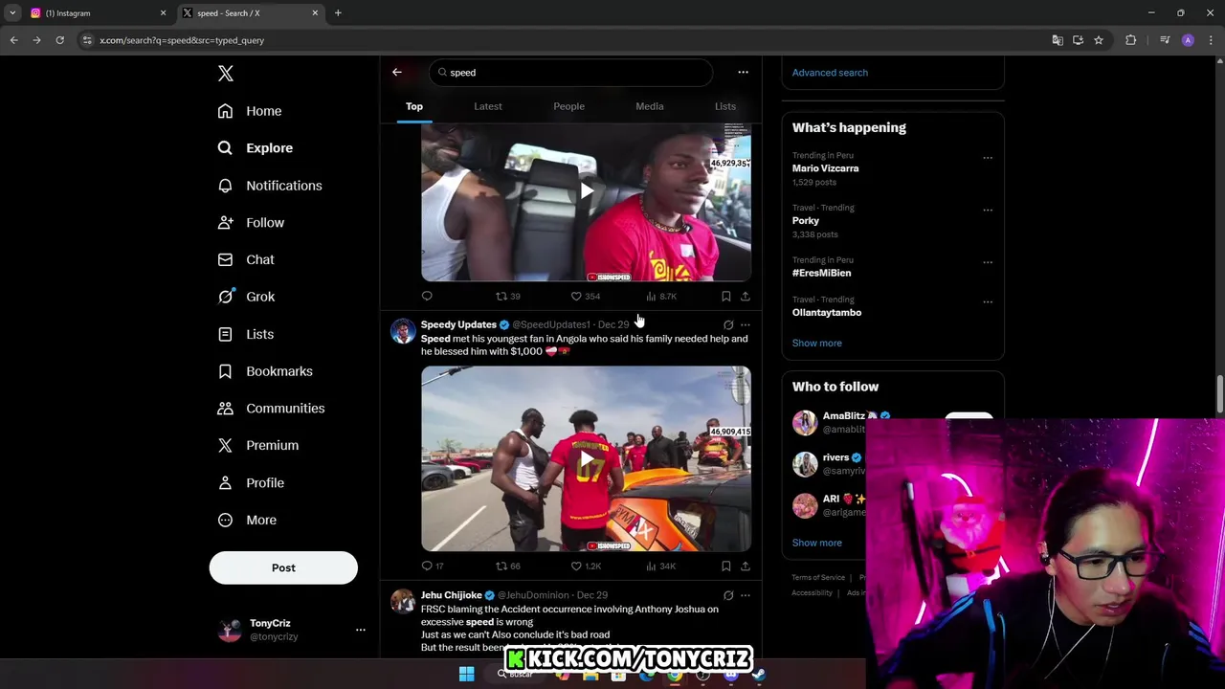Open Chat from the sidebar

coord(246,259)
